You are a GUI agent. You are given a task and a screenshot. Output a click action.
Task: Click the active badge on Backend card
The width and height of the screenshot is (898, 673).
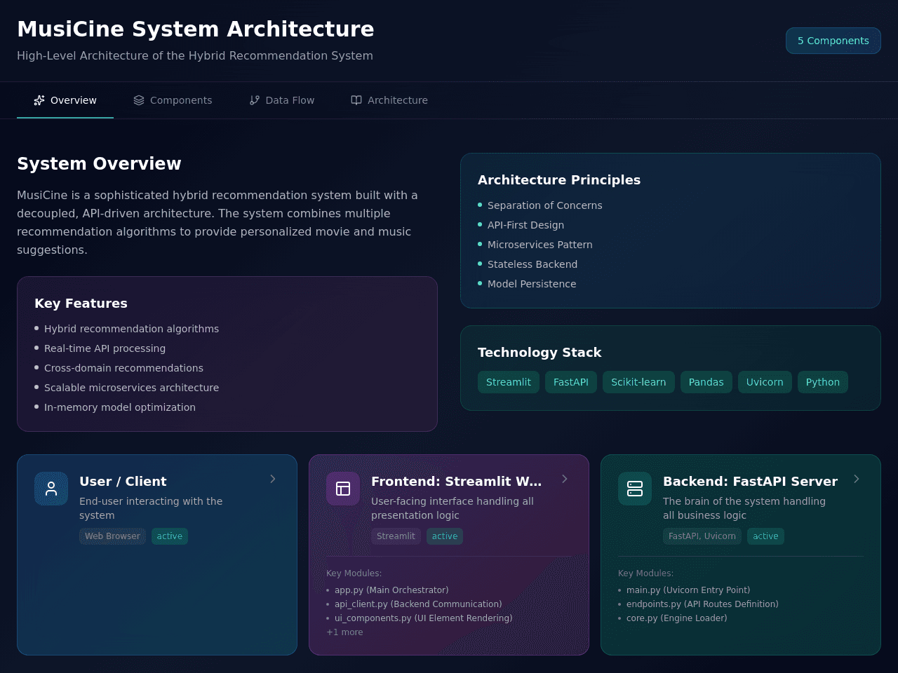pyautogui.click(x=765, y=536)
